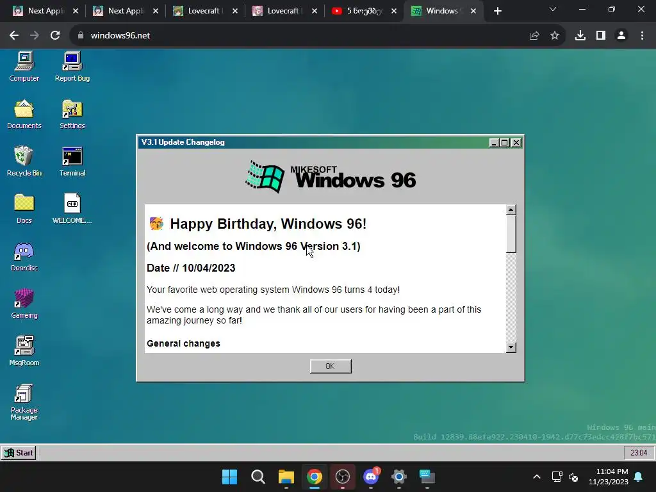Image resolution: width=656 pixels, height=492 pixels.
Task: Share this page via share icon
Action: tap(534, 36)
